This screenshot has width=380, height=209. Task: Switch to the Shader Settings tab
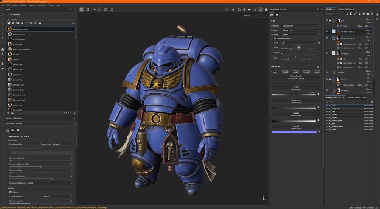(346, 9)
